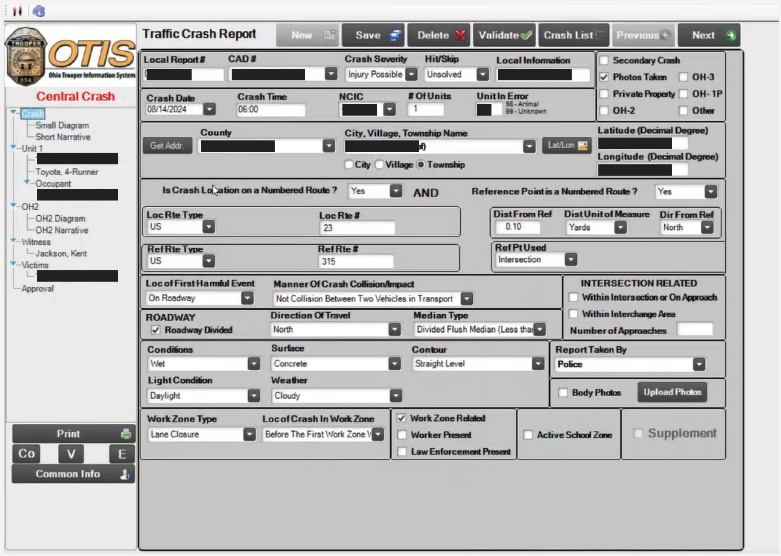Open the Crash List icon button
Screen dimensions: 781x556
[600, 35]
